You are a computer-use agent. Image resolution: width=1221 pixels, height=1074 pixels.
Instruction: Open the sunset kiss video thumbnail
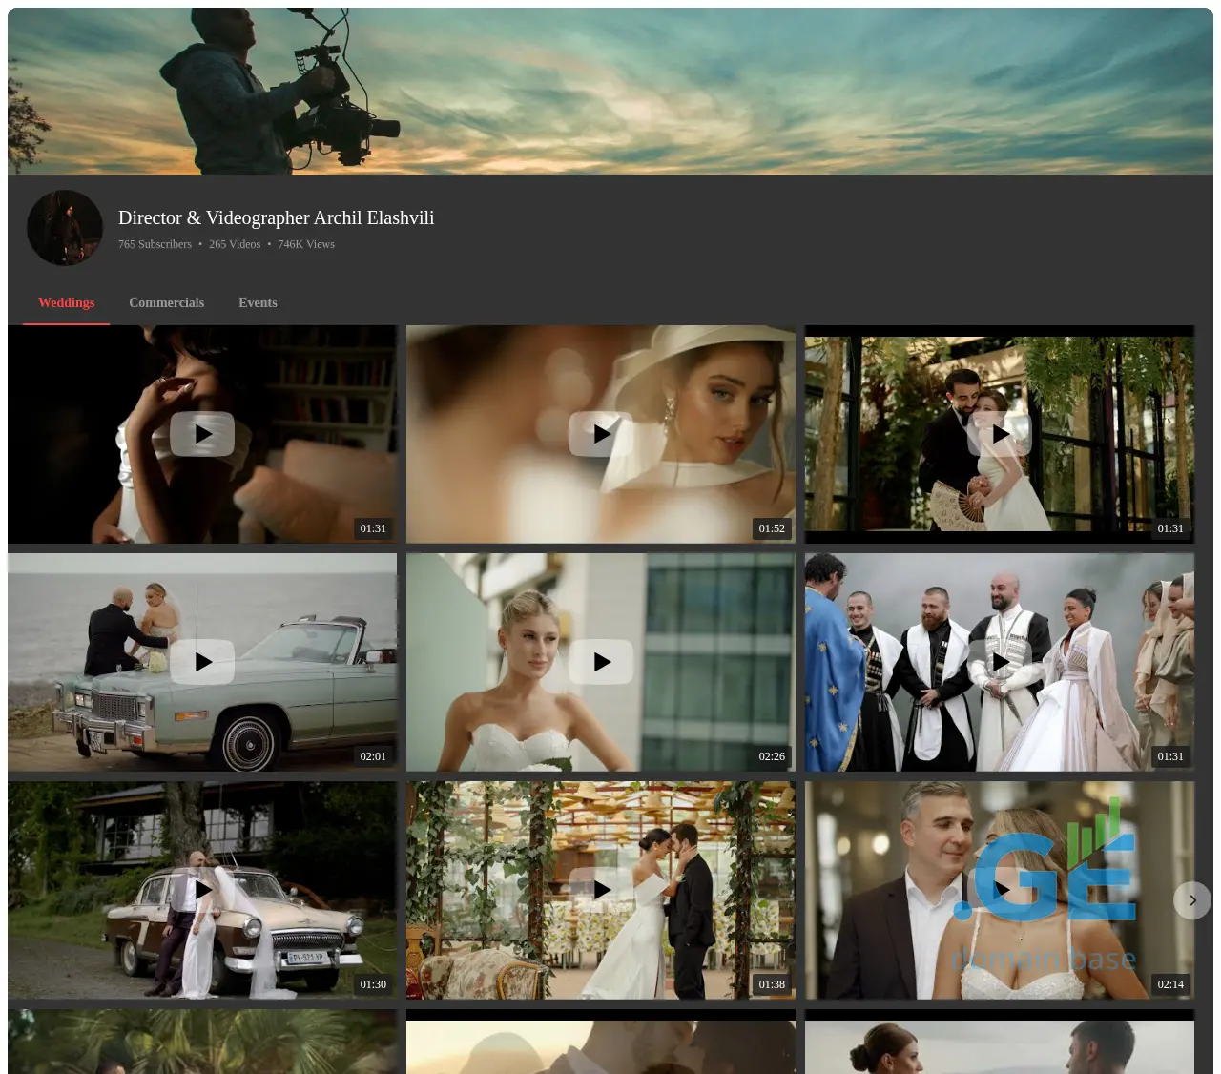click(601, 1045)
